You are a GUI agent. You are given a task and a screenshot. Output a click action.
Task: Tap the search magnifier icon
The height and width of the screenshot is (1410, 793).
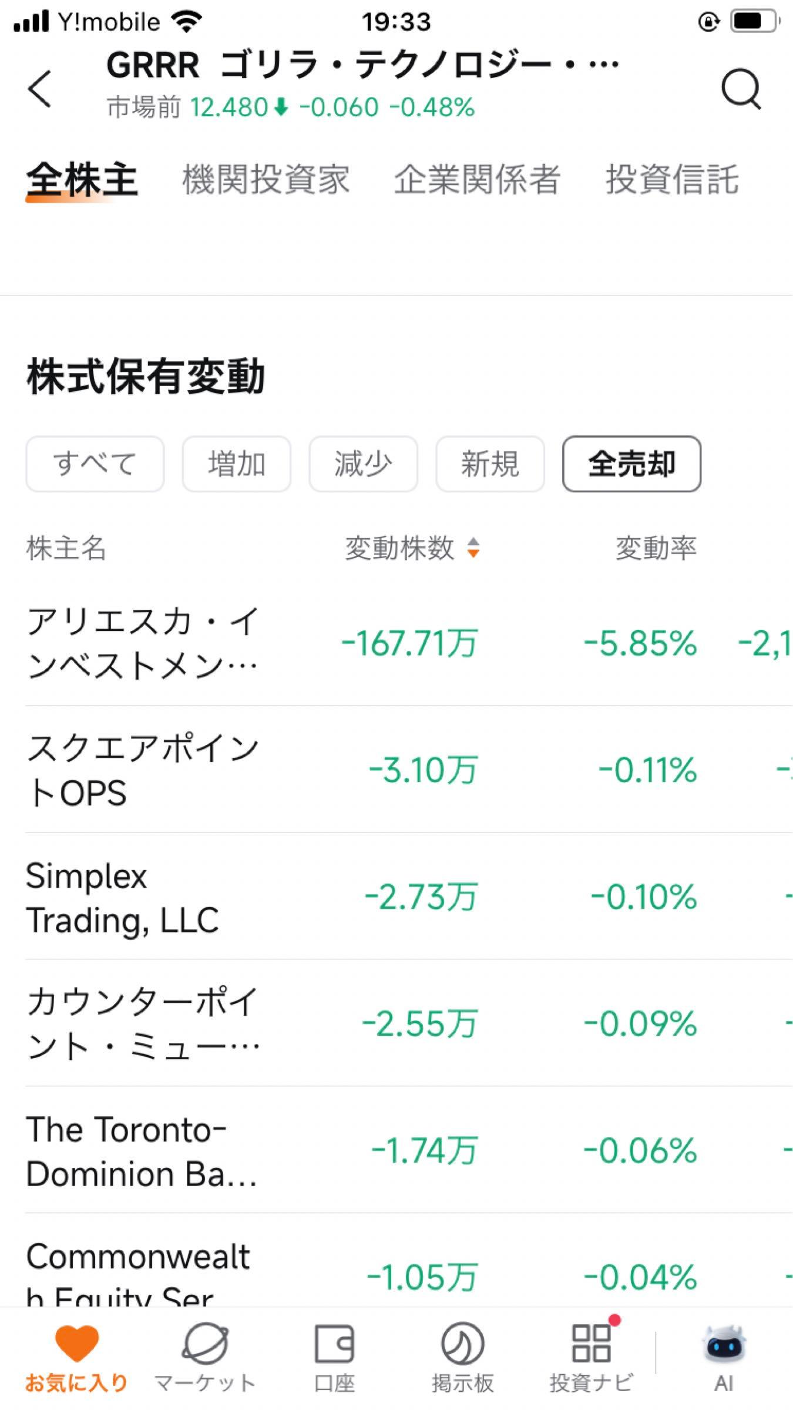click(x=741, y=87)
